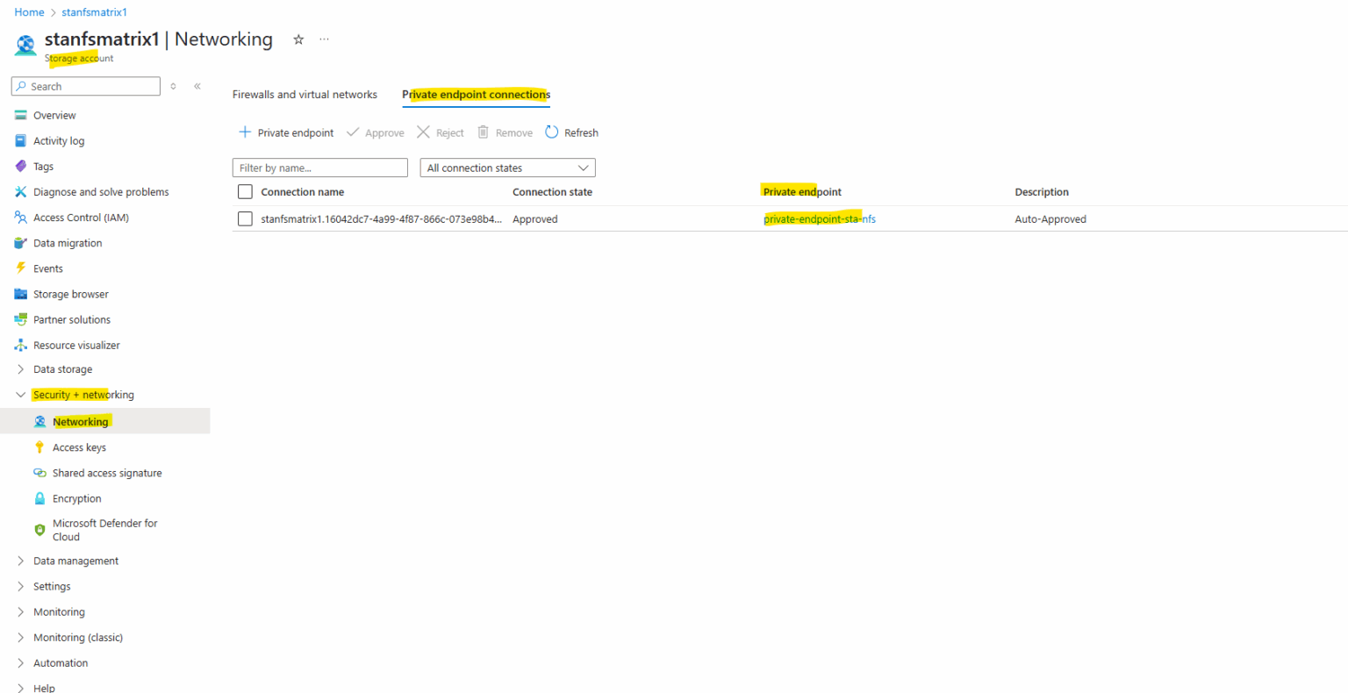The image size is (1348, 693).
Task: Check the select-all connections checkbox
Action: (245, 191)
